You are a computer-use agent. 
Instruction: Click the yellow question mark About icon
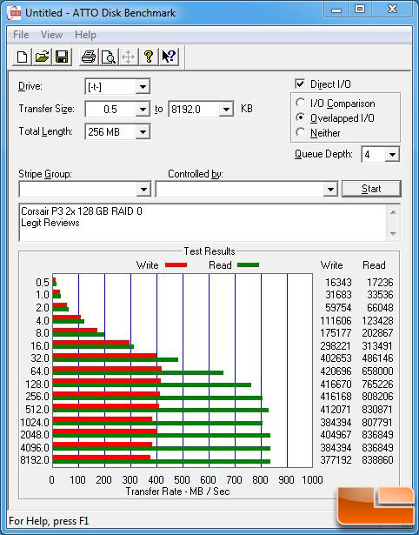point(149,57)
